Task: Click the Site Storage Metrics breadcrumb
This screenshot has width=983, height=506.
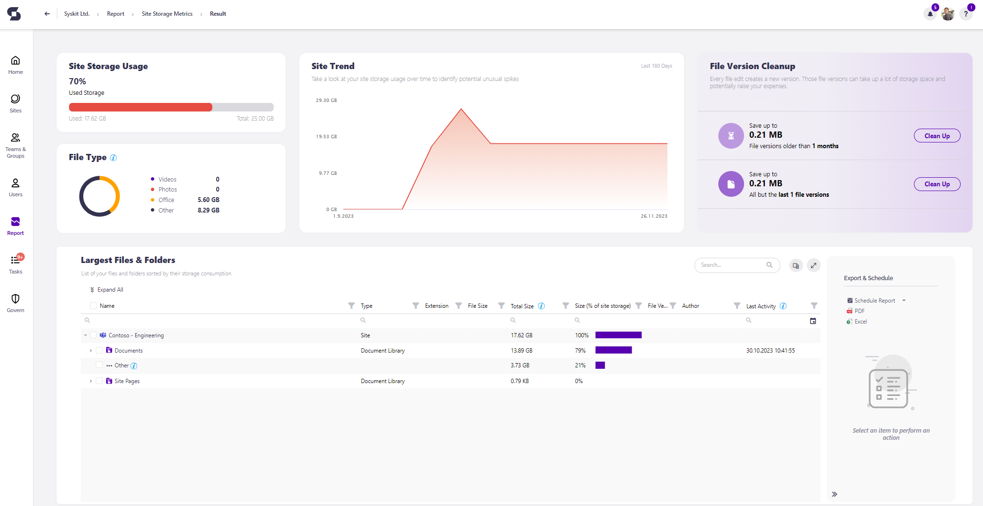Action: [x=167, y=14]
